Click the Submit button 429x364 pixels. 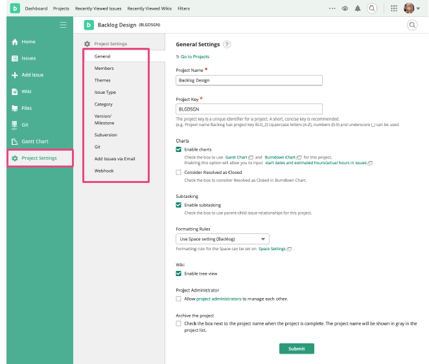tap(297, 348)
